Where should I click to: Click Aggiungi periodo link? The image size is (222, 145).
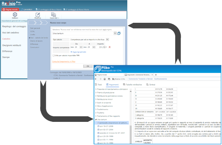[x=78, y=52]
